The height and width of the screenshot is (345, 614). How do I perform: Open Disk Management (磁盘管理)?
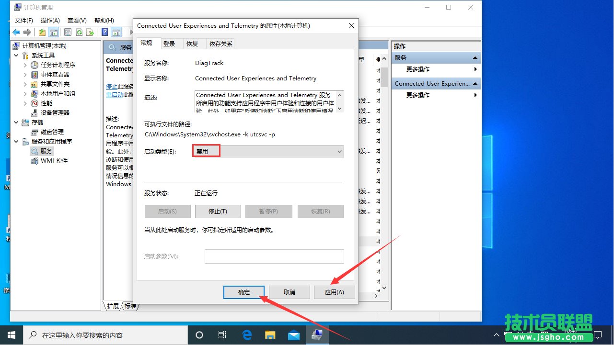52,132
